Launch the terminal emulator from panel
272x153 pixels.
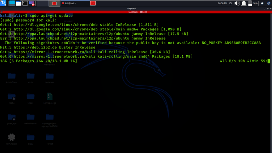(25, 3)
